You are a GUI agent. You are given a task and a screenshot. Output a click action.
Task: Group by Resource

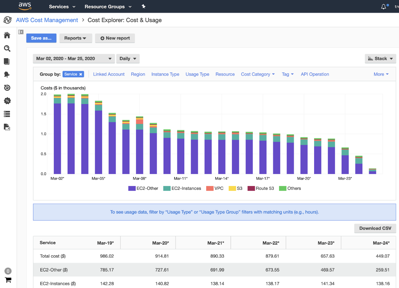pos(225,74)
